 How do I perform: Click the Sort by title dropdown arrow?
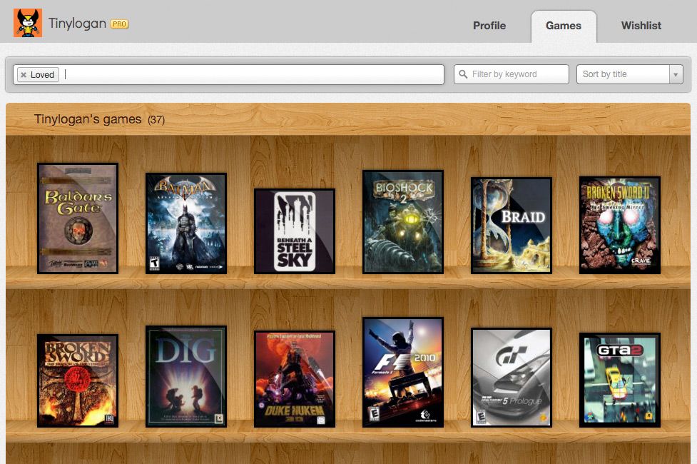676,74
